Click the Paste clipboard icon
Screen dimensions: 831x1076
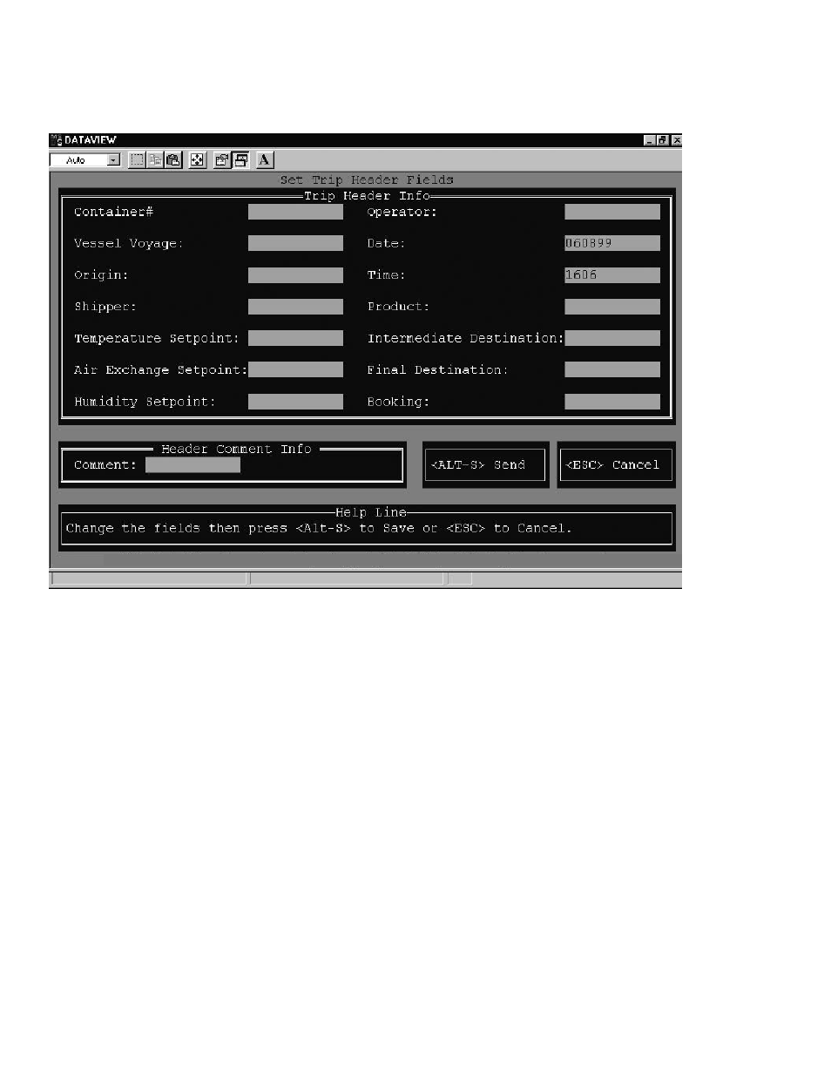[173, 159]
